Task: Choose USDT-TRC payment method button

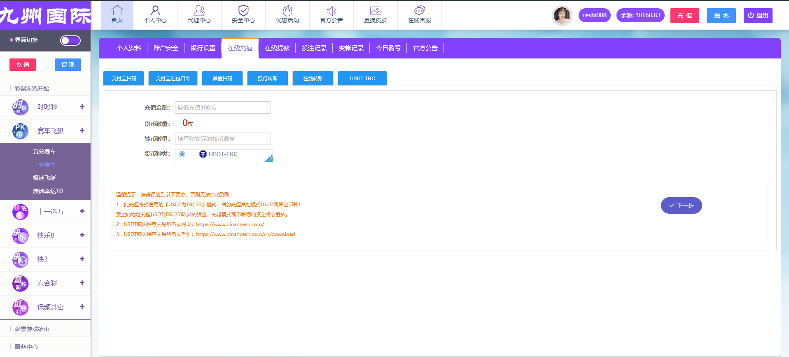Action: click(x=362, y=78)
